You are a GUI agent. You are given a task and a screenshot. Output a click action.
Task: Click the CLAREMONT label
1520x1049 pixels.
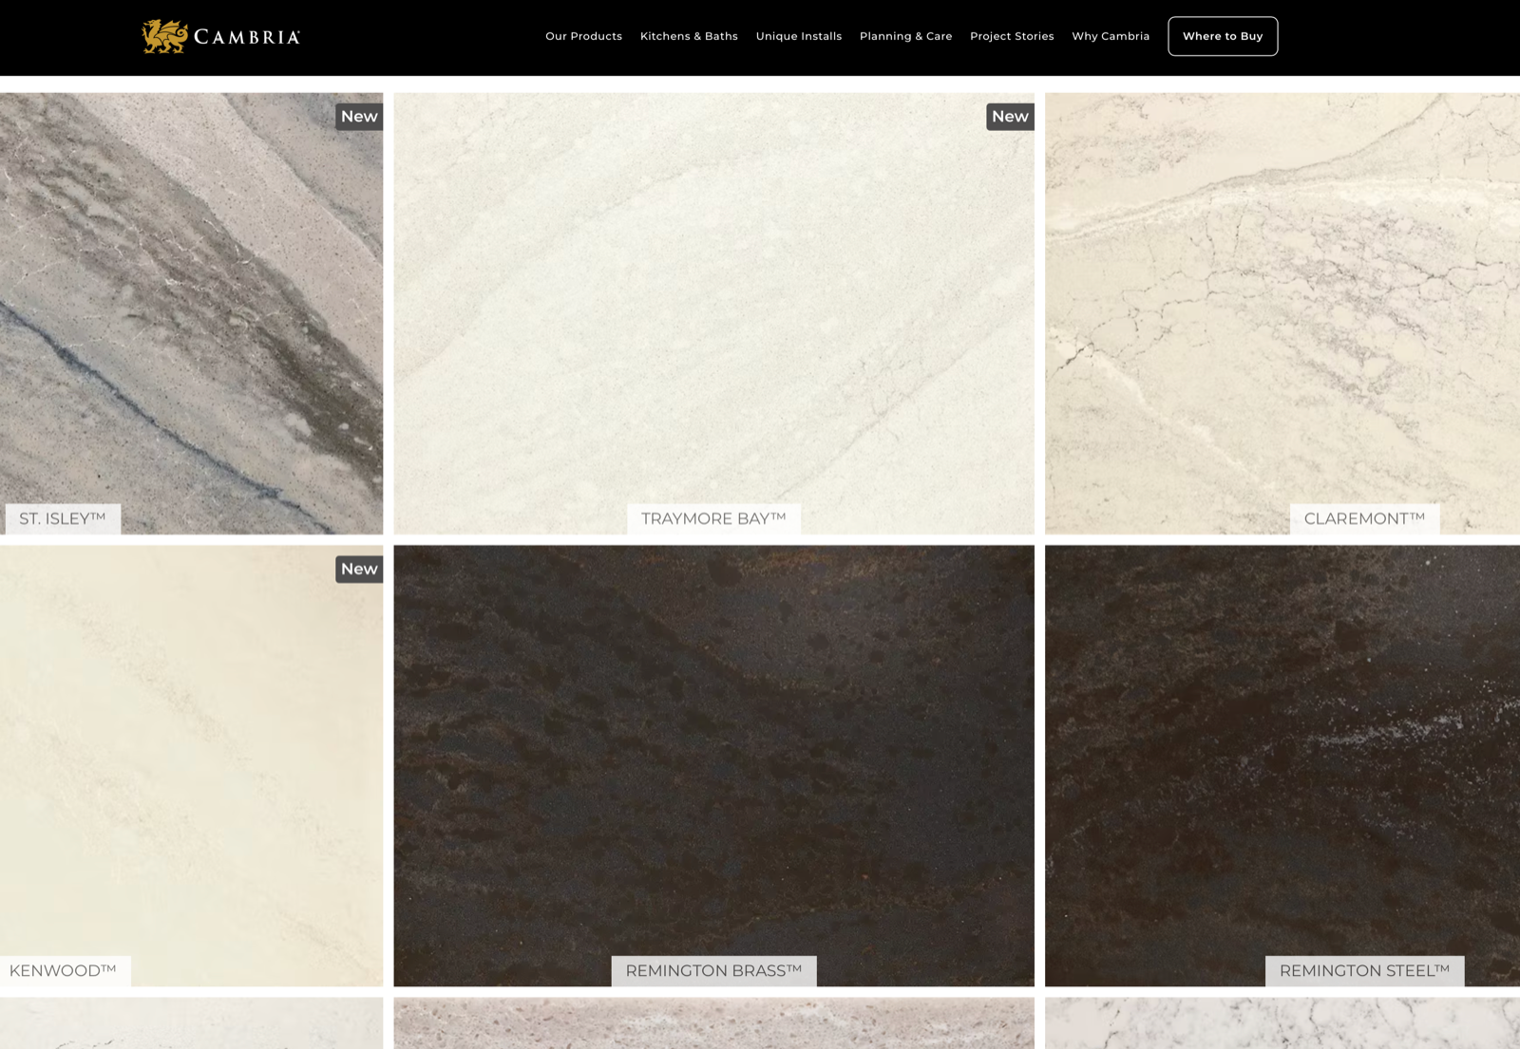tap(1364, 518)
